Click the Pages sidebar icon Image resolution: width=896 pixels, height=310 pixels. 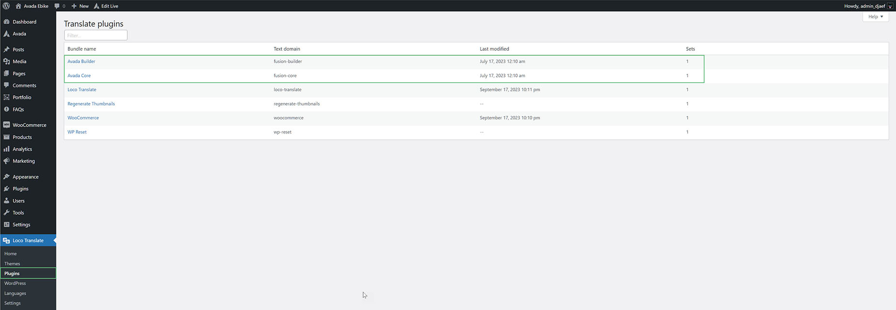(x=6, y=74)
